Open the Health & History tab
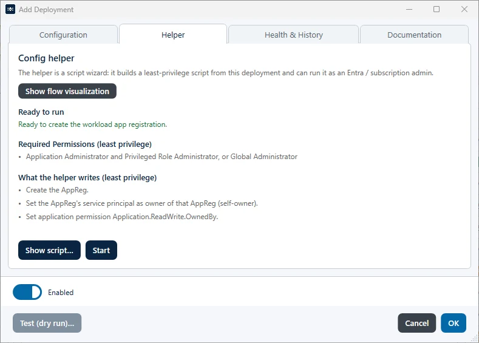The image size is (479, 343). [x=294, y=35]
